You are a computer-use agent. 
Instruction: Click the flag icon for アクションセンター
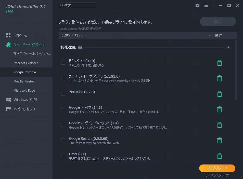(x=8, y=109)
